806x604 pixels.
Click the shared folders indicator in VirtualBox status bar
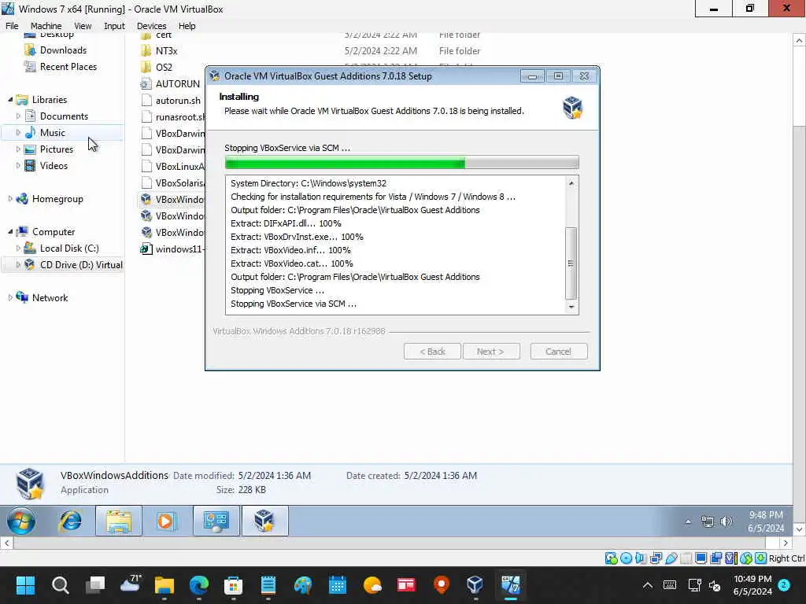pos(686,558)
